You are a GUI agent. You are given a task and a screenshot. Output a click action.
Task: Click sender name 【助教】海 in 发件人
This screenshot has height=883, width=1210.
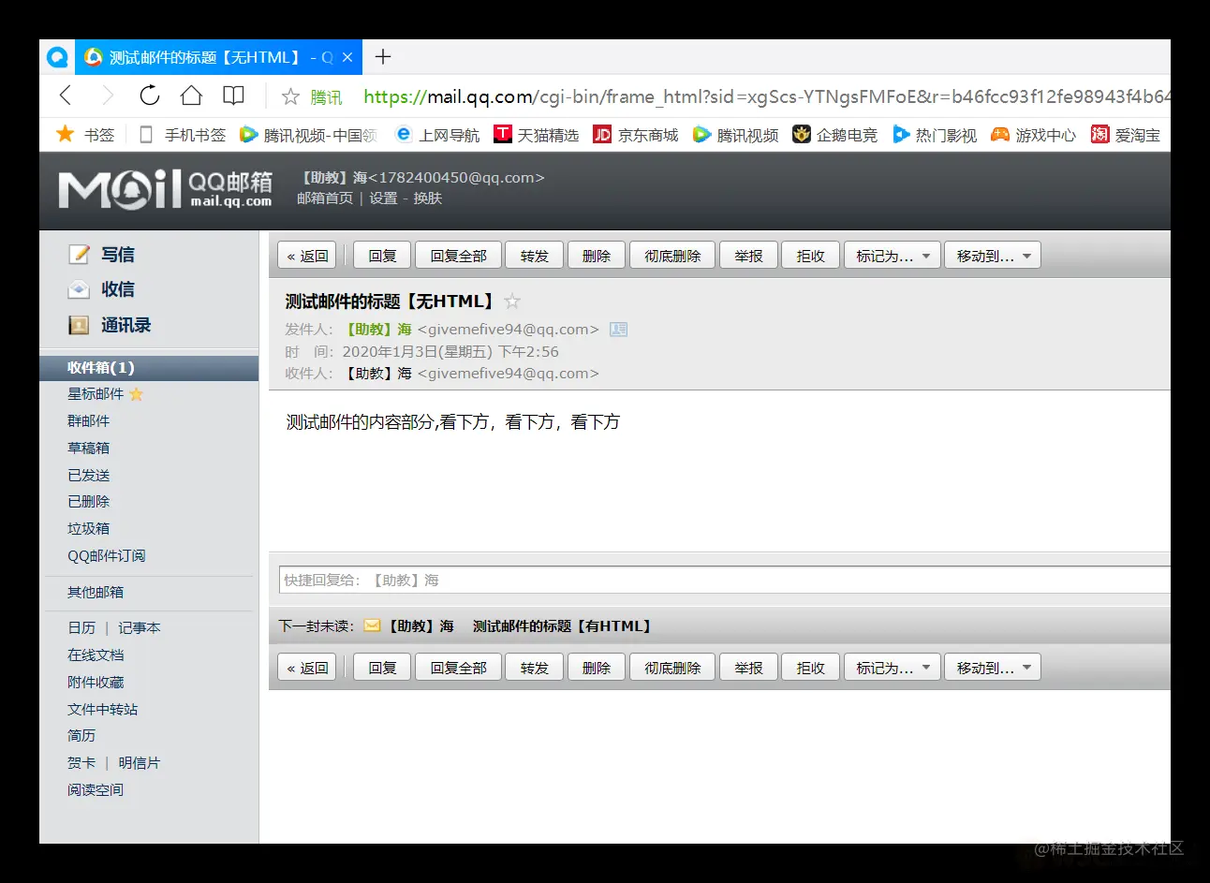[378, 330]
